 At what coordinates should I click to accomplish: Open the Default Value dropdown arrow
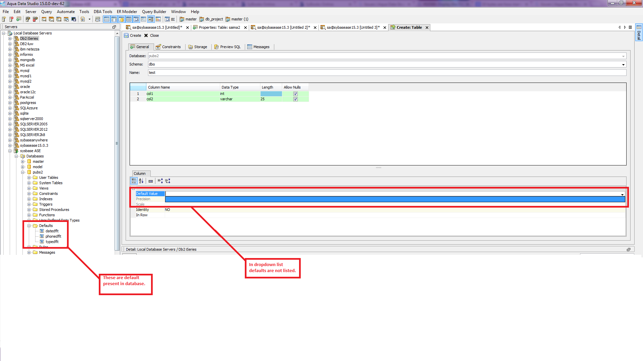pyautogui.click(x=622, y=194)
